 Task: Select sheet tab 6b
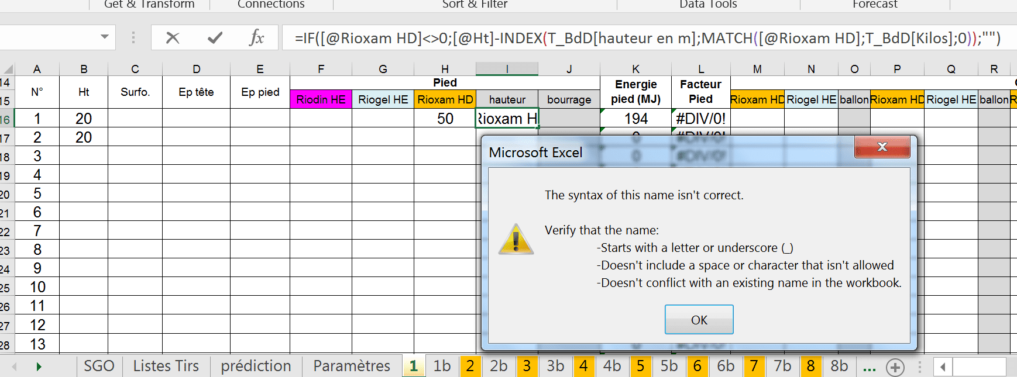pyautogui.click(x=726, y=366)
